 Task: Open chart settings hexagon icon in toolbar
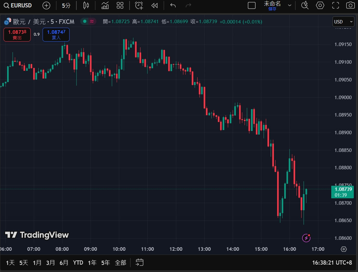[x=320, y=5]
